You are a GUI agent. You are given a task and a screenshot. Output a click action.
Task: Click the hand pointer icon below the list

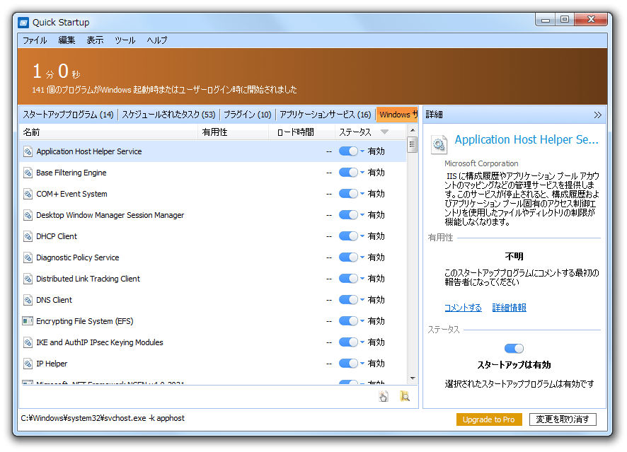point(384,396)
